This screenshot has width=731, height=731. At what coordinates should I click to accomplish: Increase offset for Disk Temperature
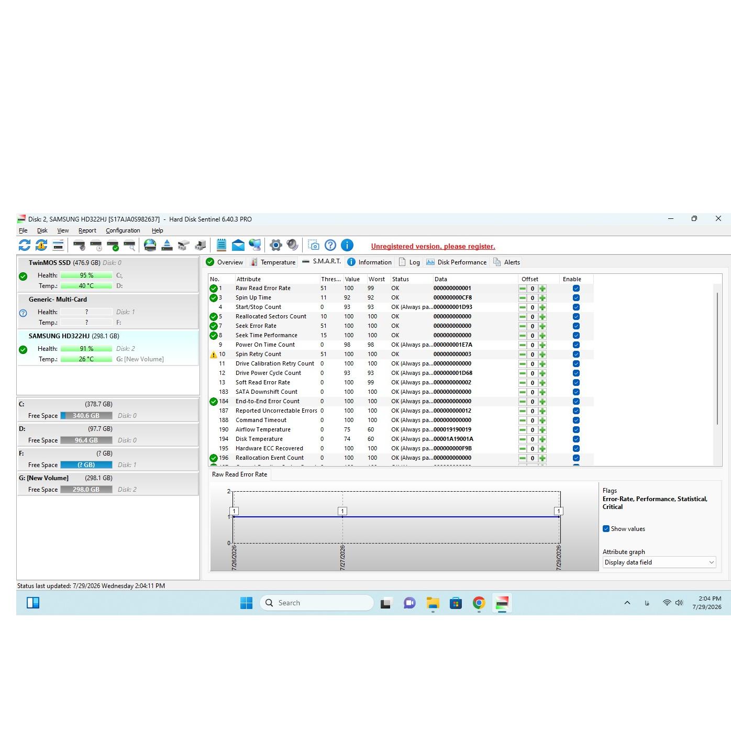(542, 439)
